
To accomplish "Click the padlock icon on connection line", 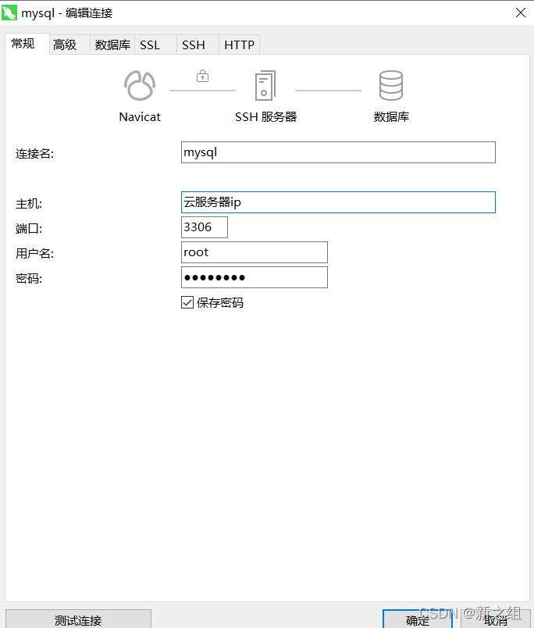I will (x=202, y=76).
